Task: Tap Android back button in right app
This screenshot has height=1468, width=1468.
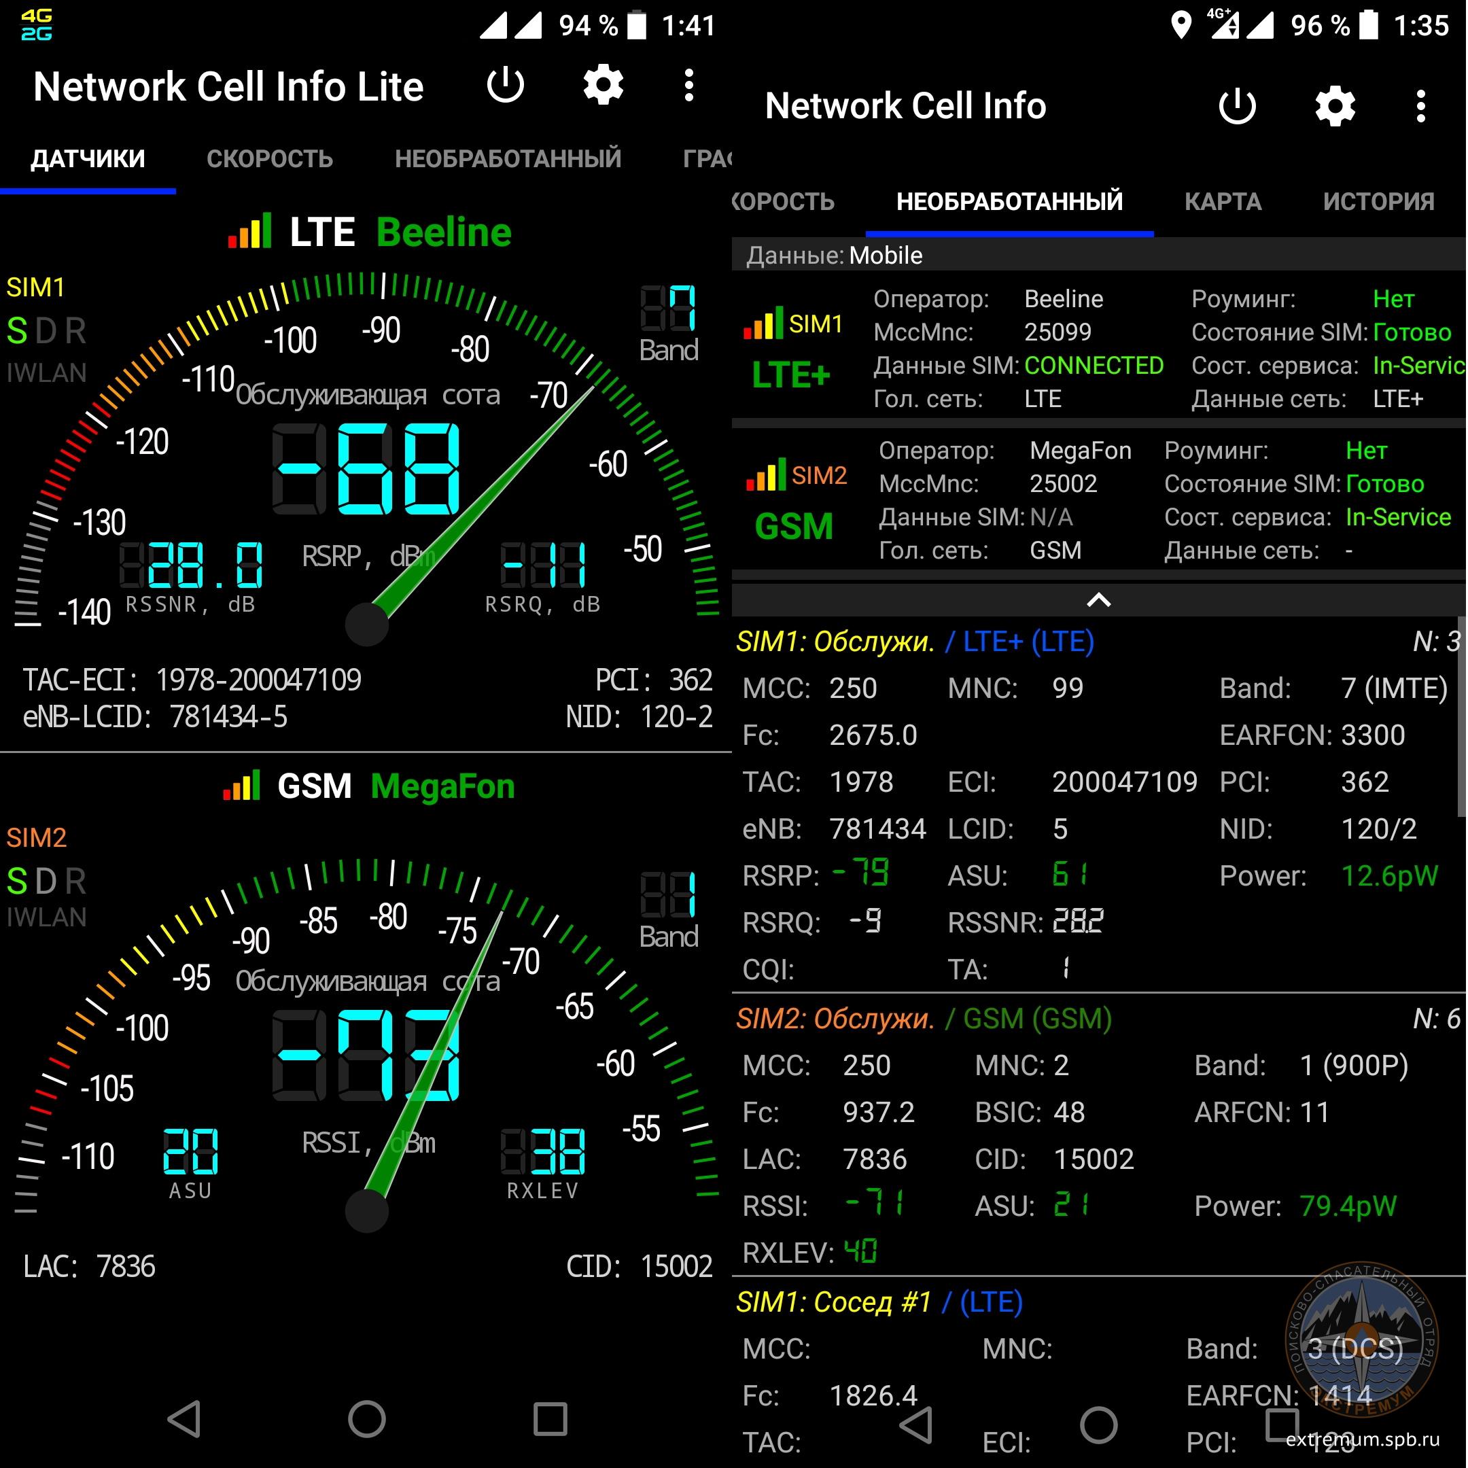Action: [916, 1425]
